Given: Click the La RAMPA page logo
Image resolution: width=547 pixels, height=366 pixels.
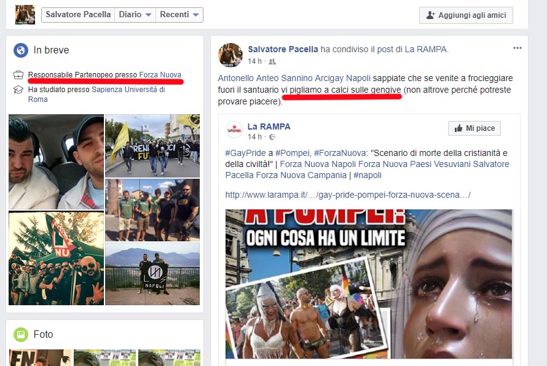Looking at the screenshot, I should tap(234, 130).
